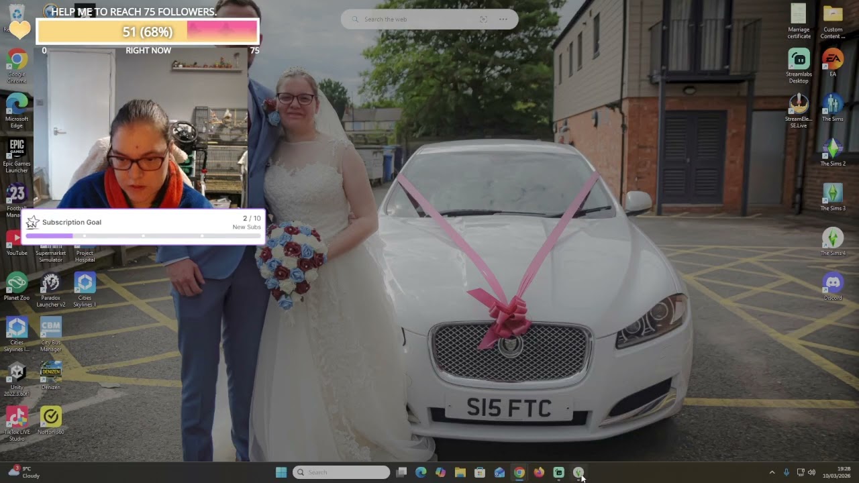
Task: Click the visual search icon in web search bar
Action: [483, 19]
